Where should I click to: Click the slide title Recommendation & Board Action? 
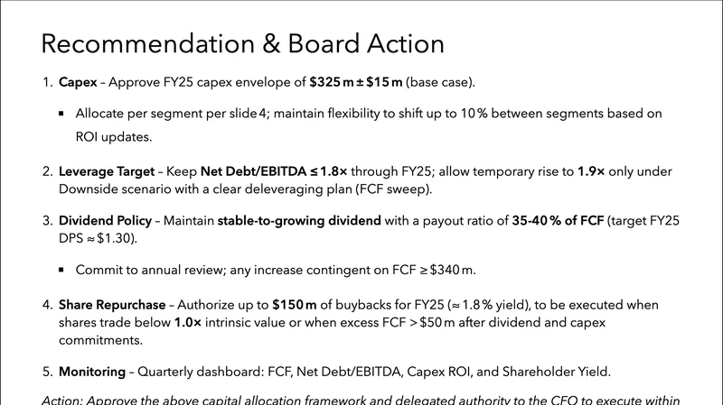pyautogui.click(x=242, y=44)
